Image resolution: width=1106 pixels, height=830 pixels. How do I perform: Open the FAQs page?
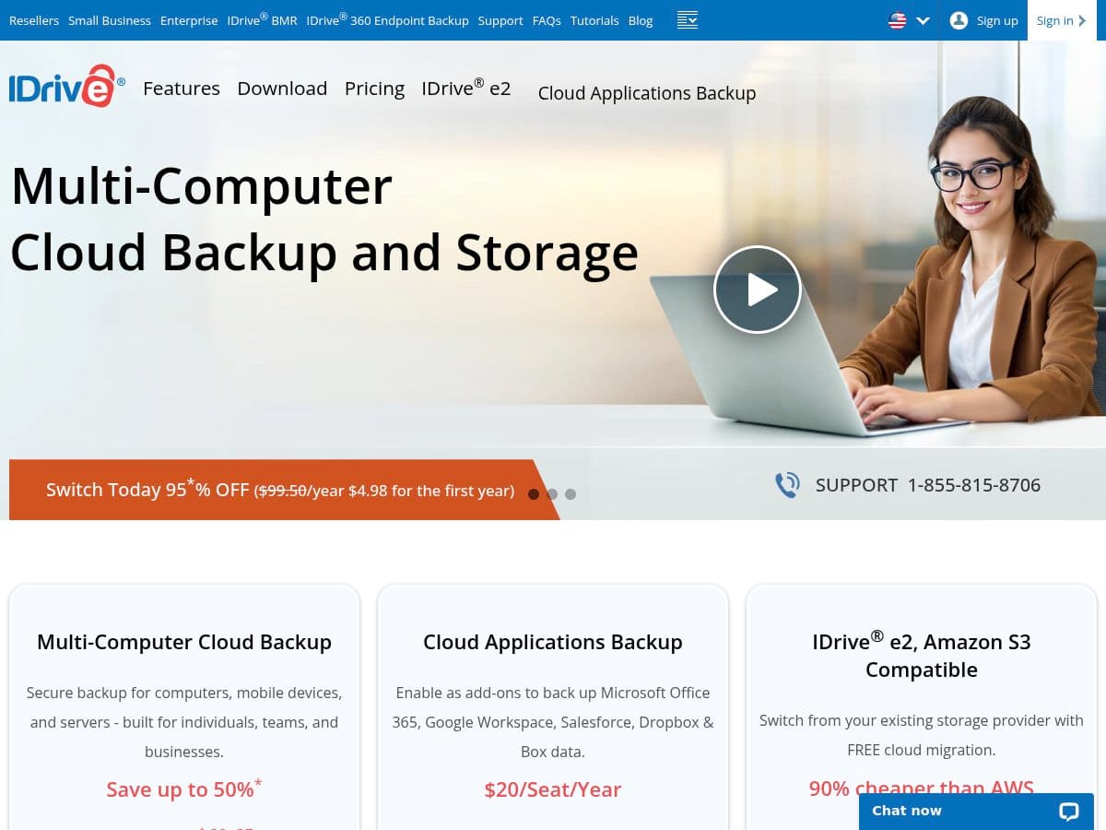coord(547,20)
